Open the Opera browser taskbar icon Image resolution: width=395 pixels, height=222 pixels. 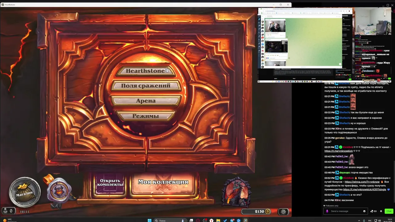[x=198, y=220]
